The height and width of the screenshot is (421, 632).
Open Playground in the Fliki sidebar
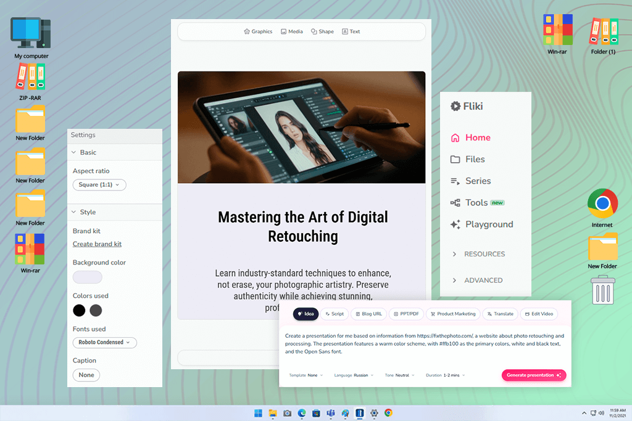click(x=481, y=224)
